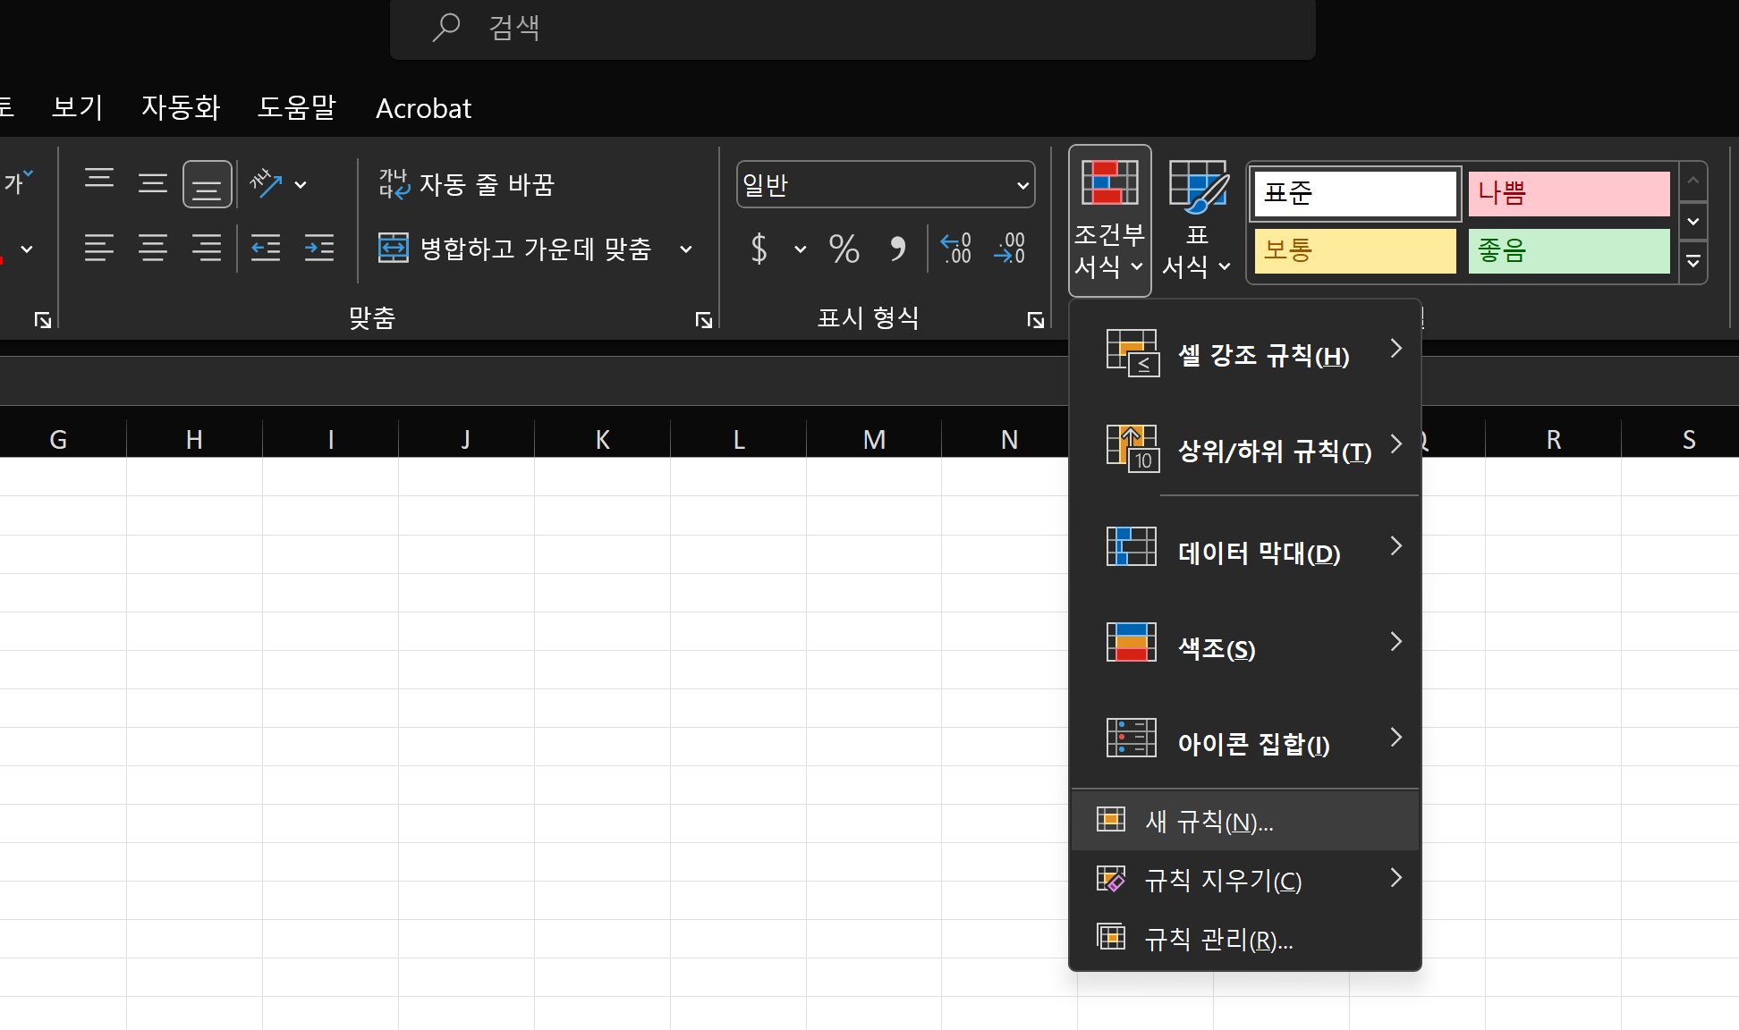Expand the merge and center dropdown arrow
Image resolution: width=1739 pixels, height=1030 pixels.
686,249
